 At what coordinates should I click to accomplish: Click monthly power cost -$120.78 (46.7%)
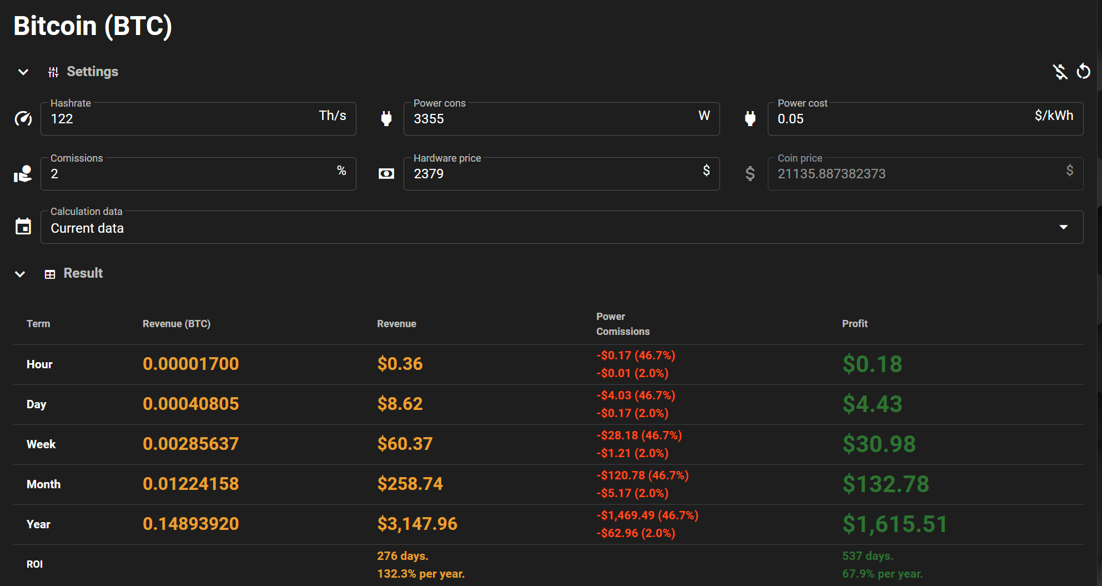[x=642, y=475]
